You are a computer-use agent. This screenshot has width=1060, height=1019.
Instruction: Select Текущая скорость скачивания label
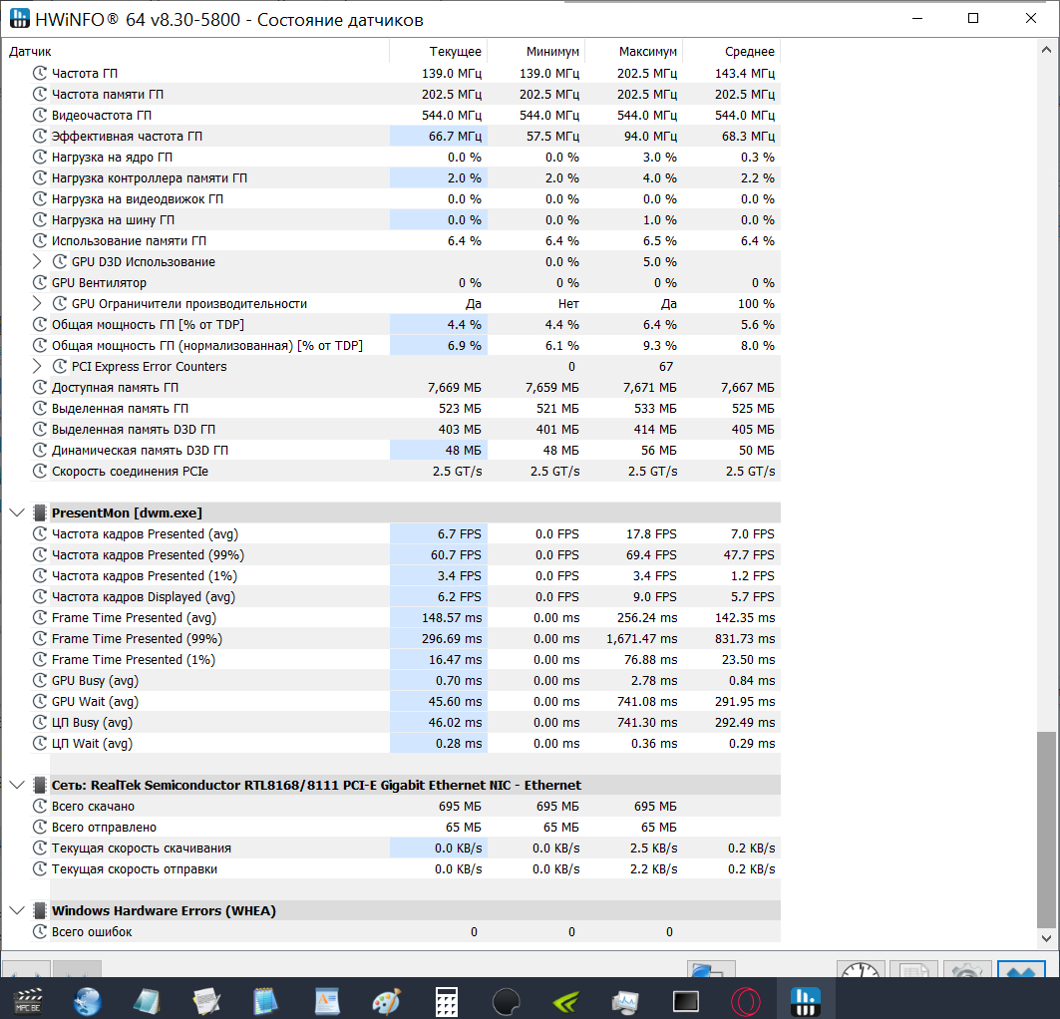pyautogui.click(x=142, y=849)
